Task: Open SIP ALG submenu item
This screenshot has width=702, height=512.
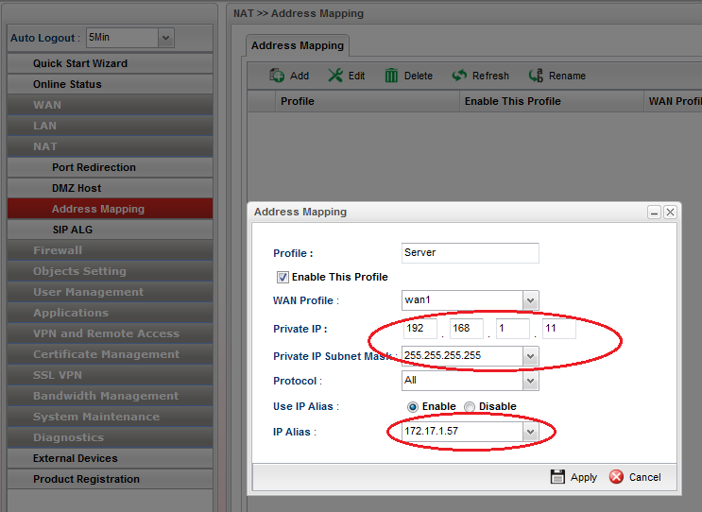Action: [x=111, y=230]
